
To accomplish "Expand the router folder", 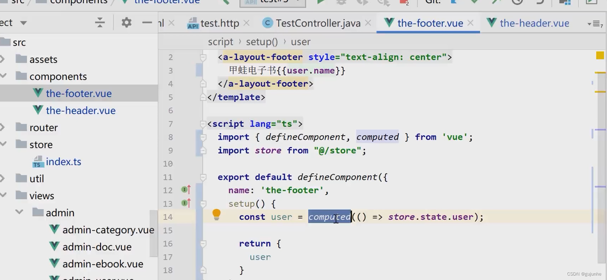I will pyautogui.click(x=3, y=127).
